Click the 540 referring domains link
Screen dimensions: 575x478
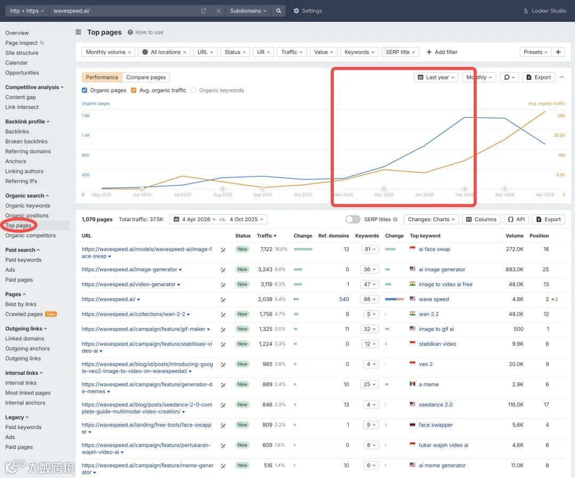click(x=344, y=299)
